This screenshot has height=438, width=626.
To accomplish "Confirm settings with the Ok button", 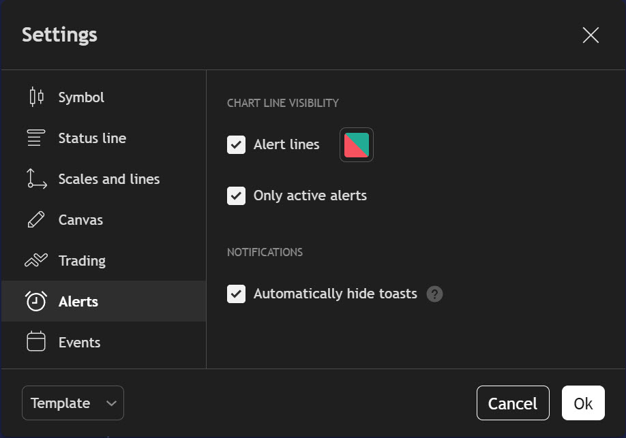I will [x=583, y=403].
